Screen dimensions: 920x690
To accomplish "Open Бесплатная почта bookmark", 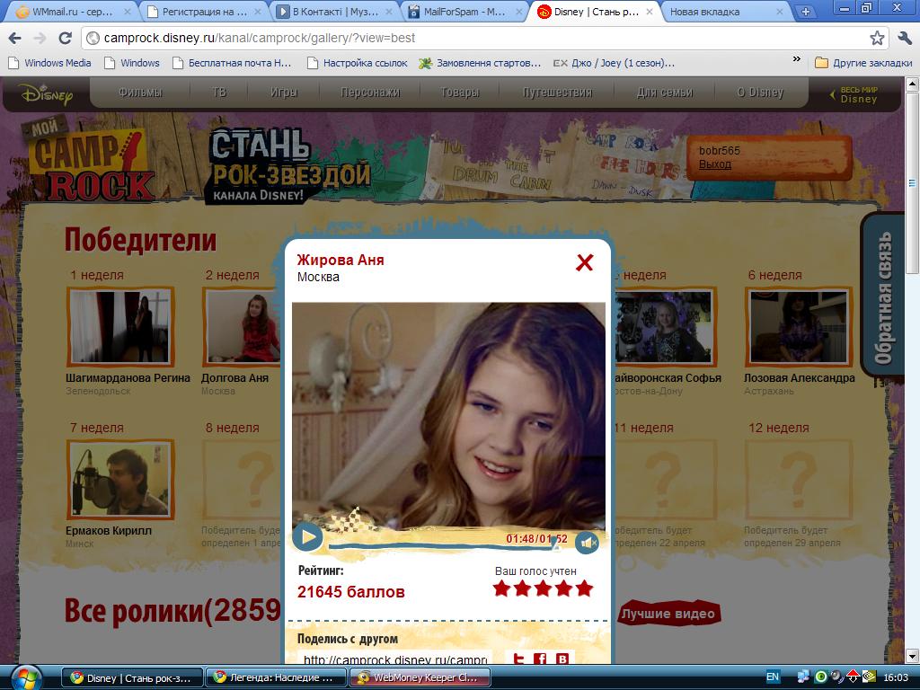I will 232,63.
